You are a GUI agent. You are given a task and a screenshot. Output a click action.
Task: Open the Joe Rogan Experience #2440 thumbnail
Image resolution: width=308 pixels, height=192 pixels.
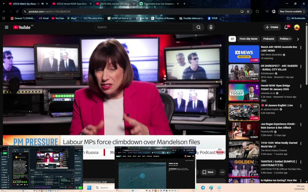[244, 131]
